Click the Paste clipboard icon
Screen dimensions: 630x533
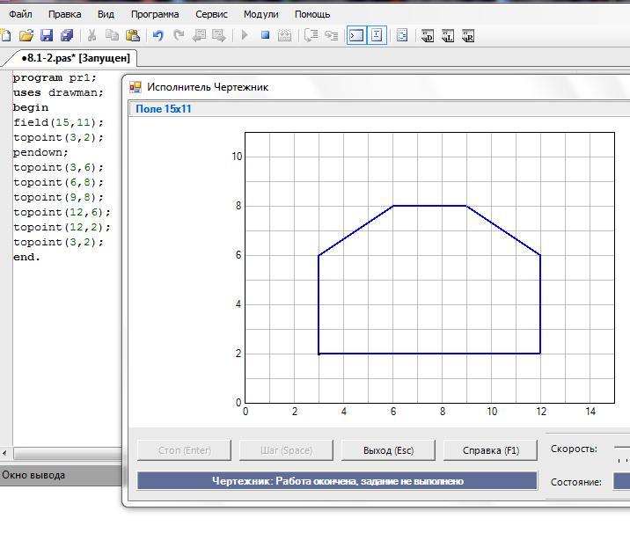(133, 36)
